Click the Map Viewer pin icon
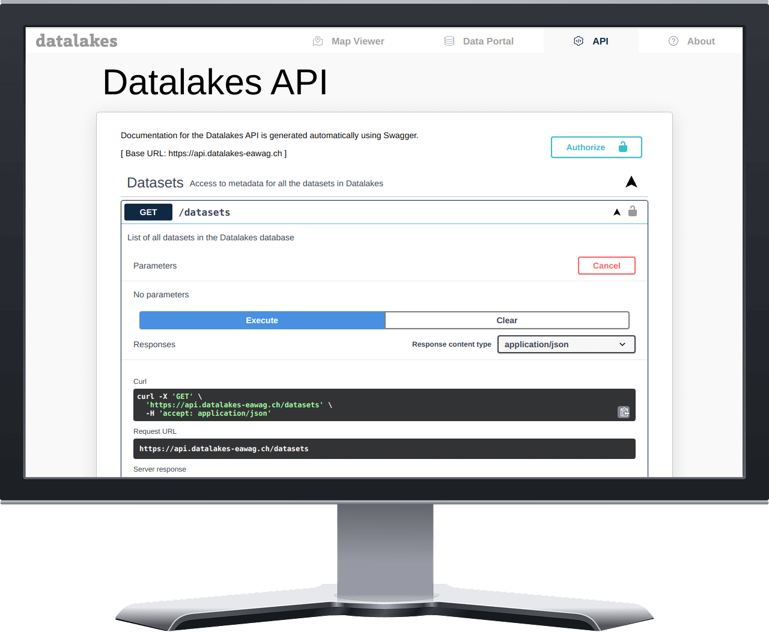 point(318,41)
